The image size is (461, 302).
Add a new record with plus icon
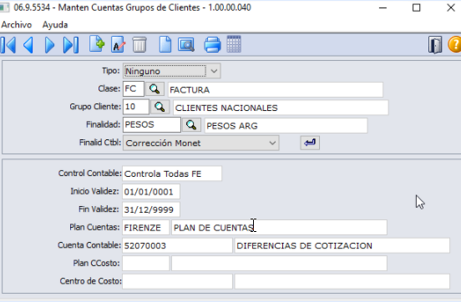pos(97,44)
